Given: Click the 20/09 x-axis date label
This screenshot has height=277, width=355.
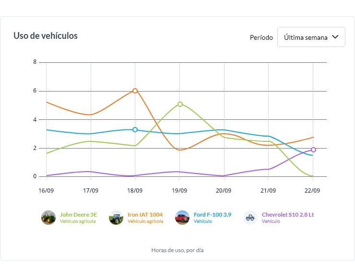Looking at the screenshot, I should pos(224,190).
